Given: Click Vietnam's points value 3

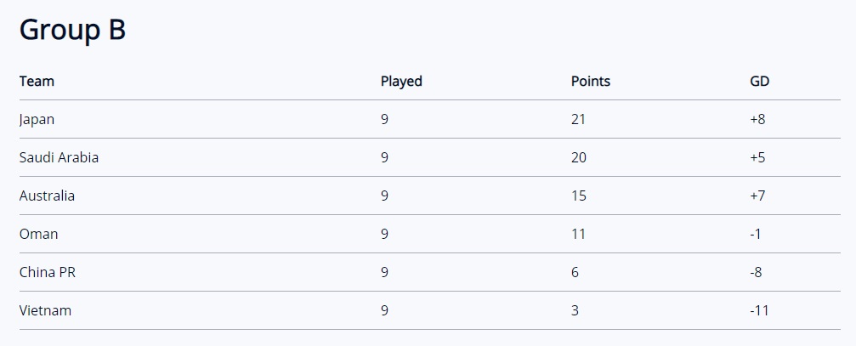Looking at the screenshot, I should [575, 310].
